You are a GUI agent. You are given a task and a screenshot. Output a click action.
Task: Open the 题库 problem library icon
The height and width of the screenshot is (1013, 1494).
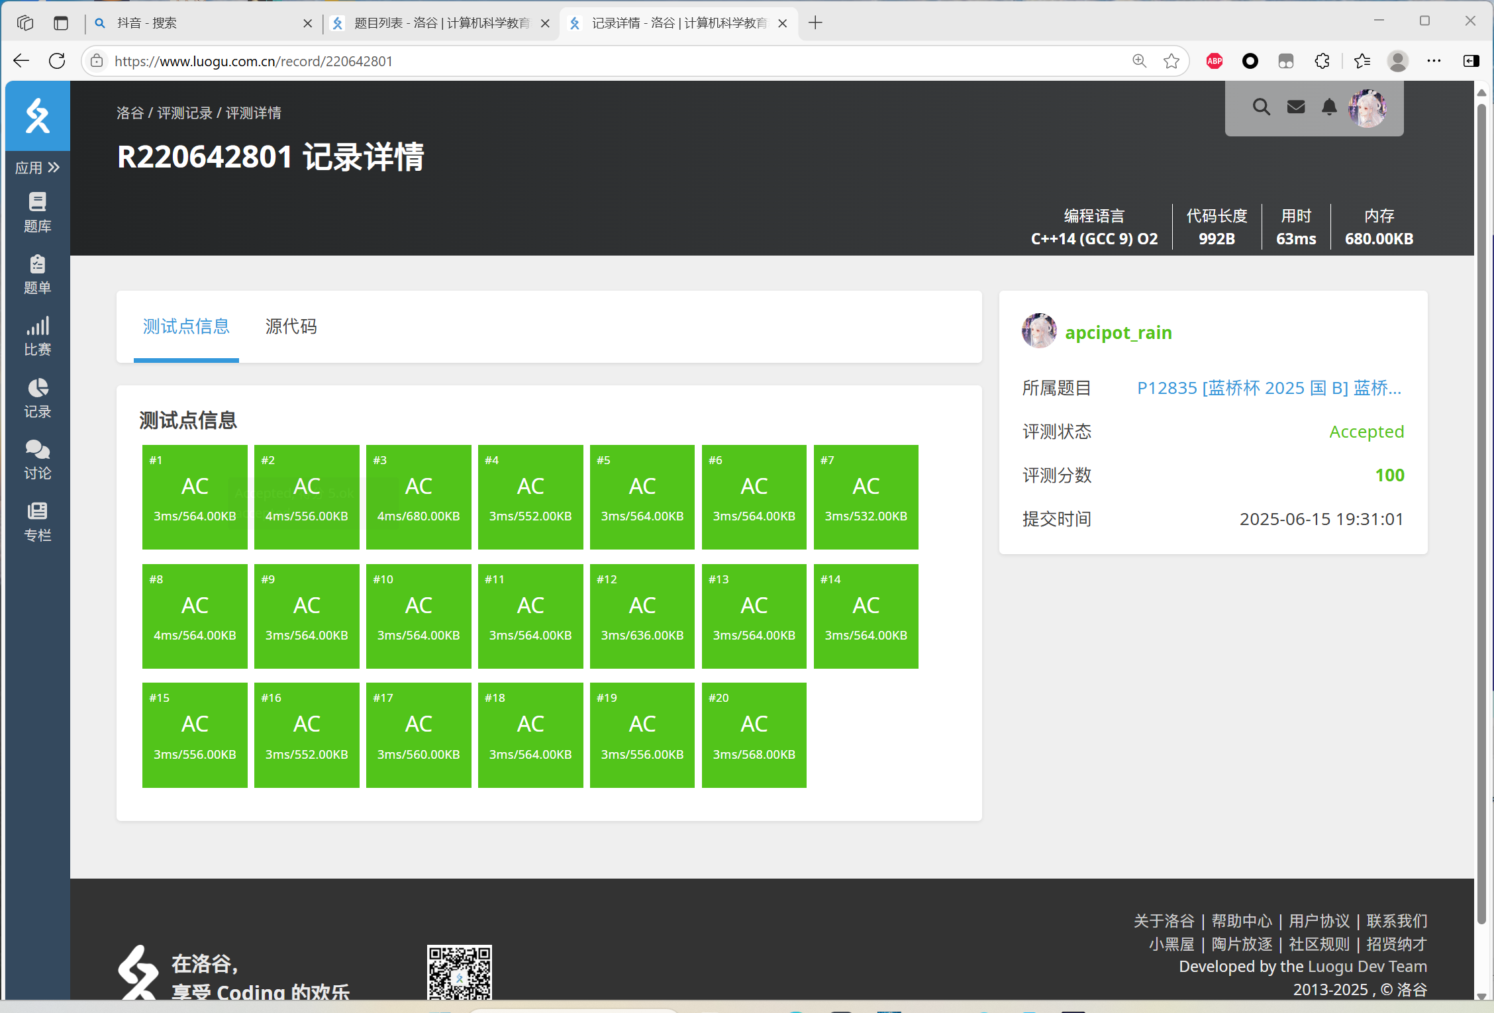37,212
